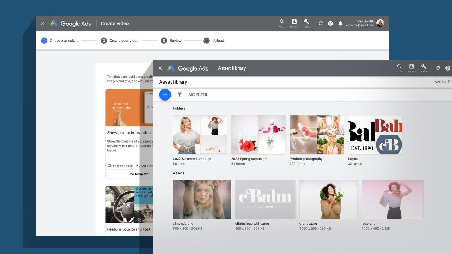Click the 2022 Summer campaign label

pos(192,159)
